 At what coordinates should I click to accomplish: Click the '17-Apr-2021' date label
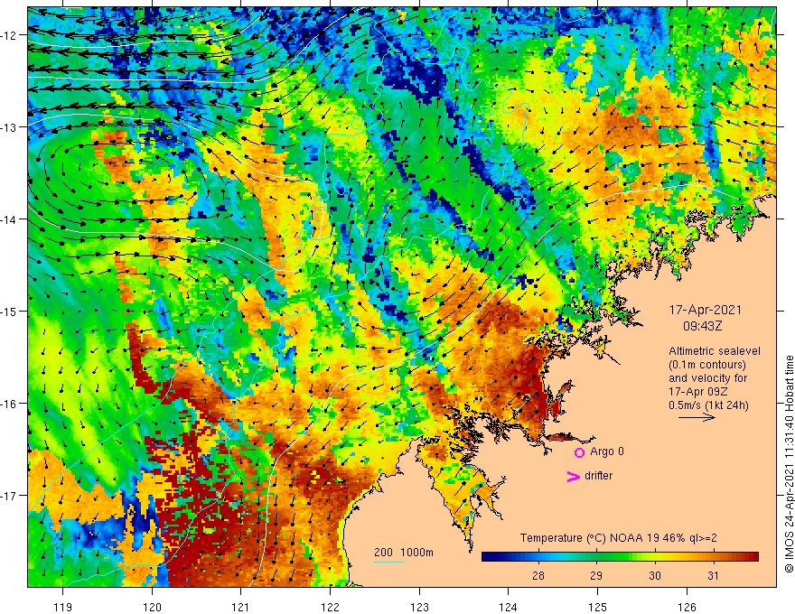click(706, 310)
